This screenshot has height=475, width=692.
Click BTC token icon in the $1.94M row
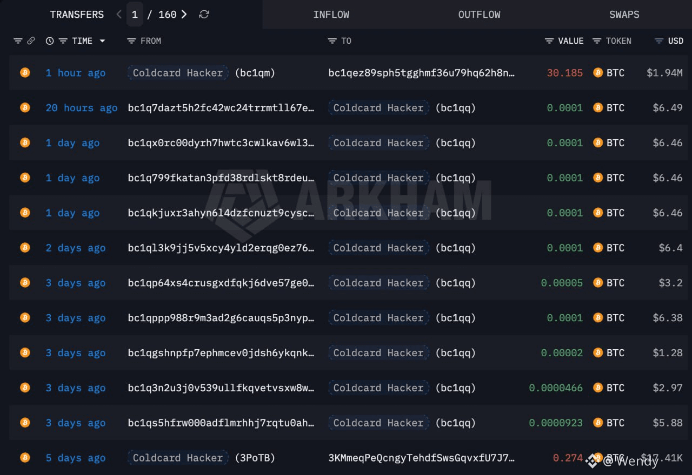tap(598, 72)
